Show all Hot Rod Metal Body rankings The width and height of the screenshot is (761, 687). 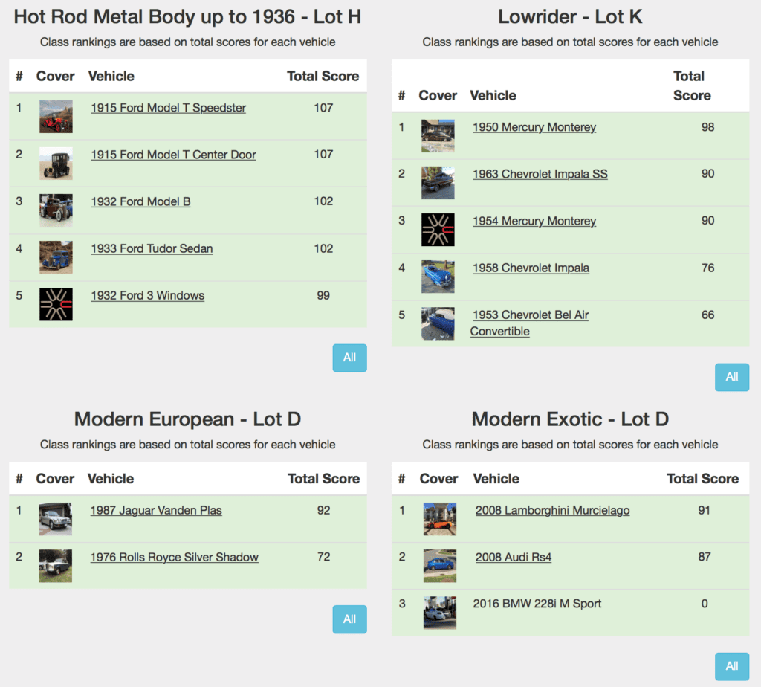point(349,358)
